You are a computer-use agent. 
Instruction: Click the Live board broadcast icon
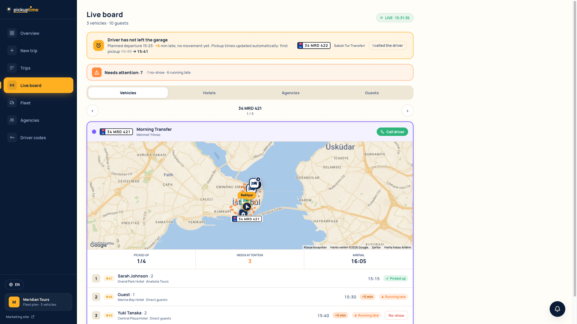click(12, 85)
